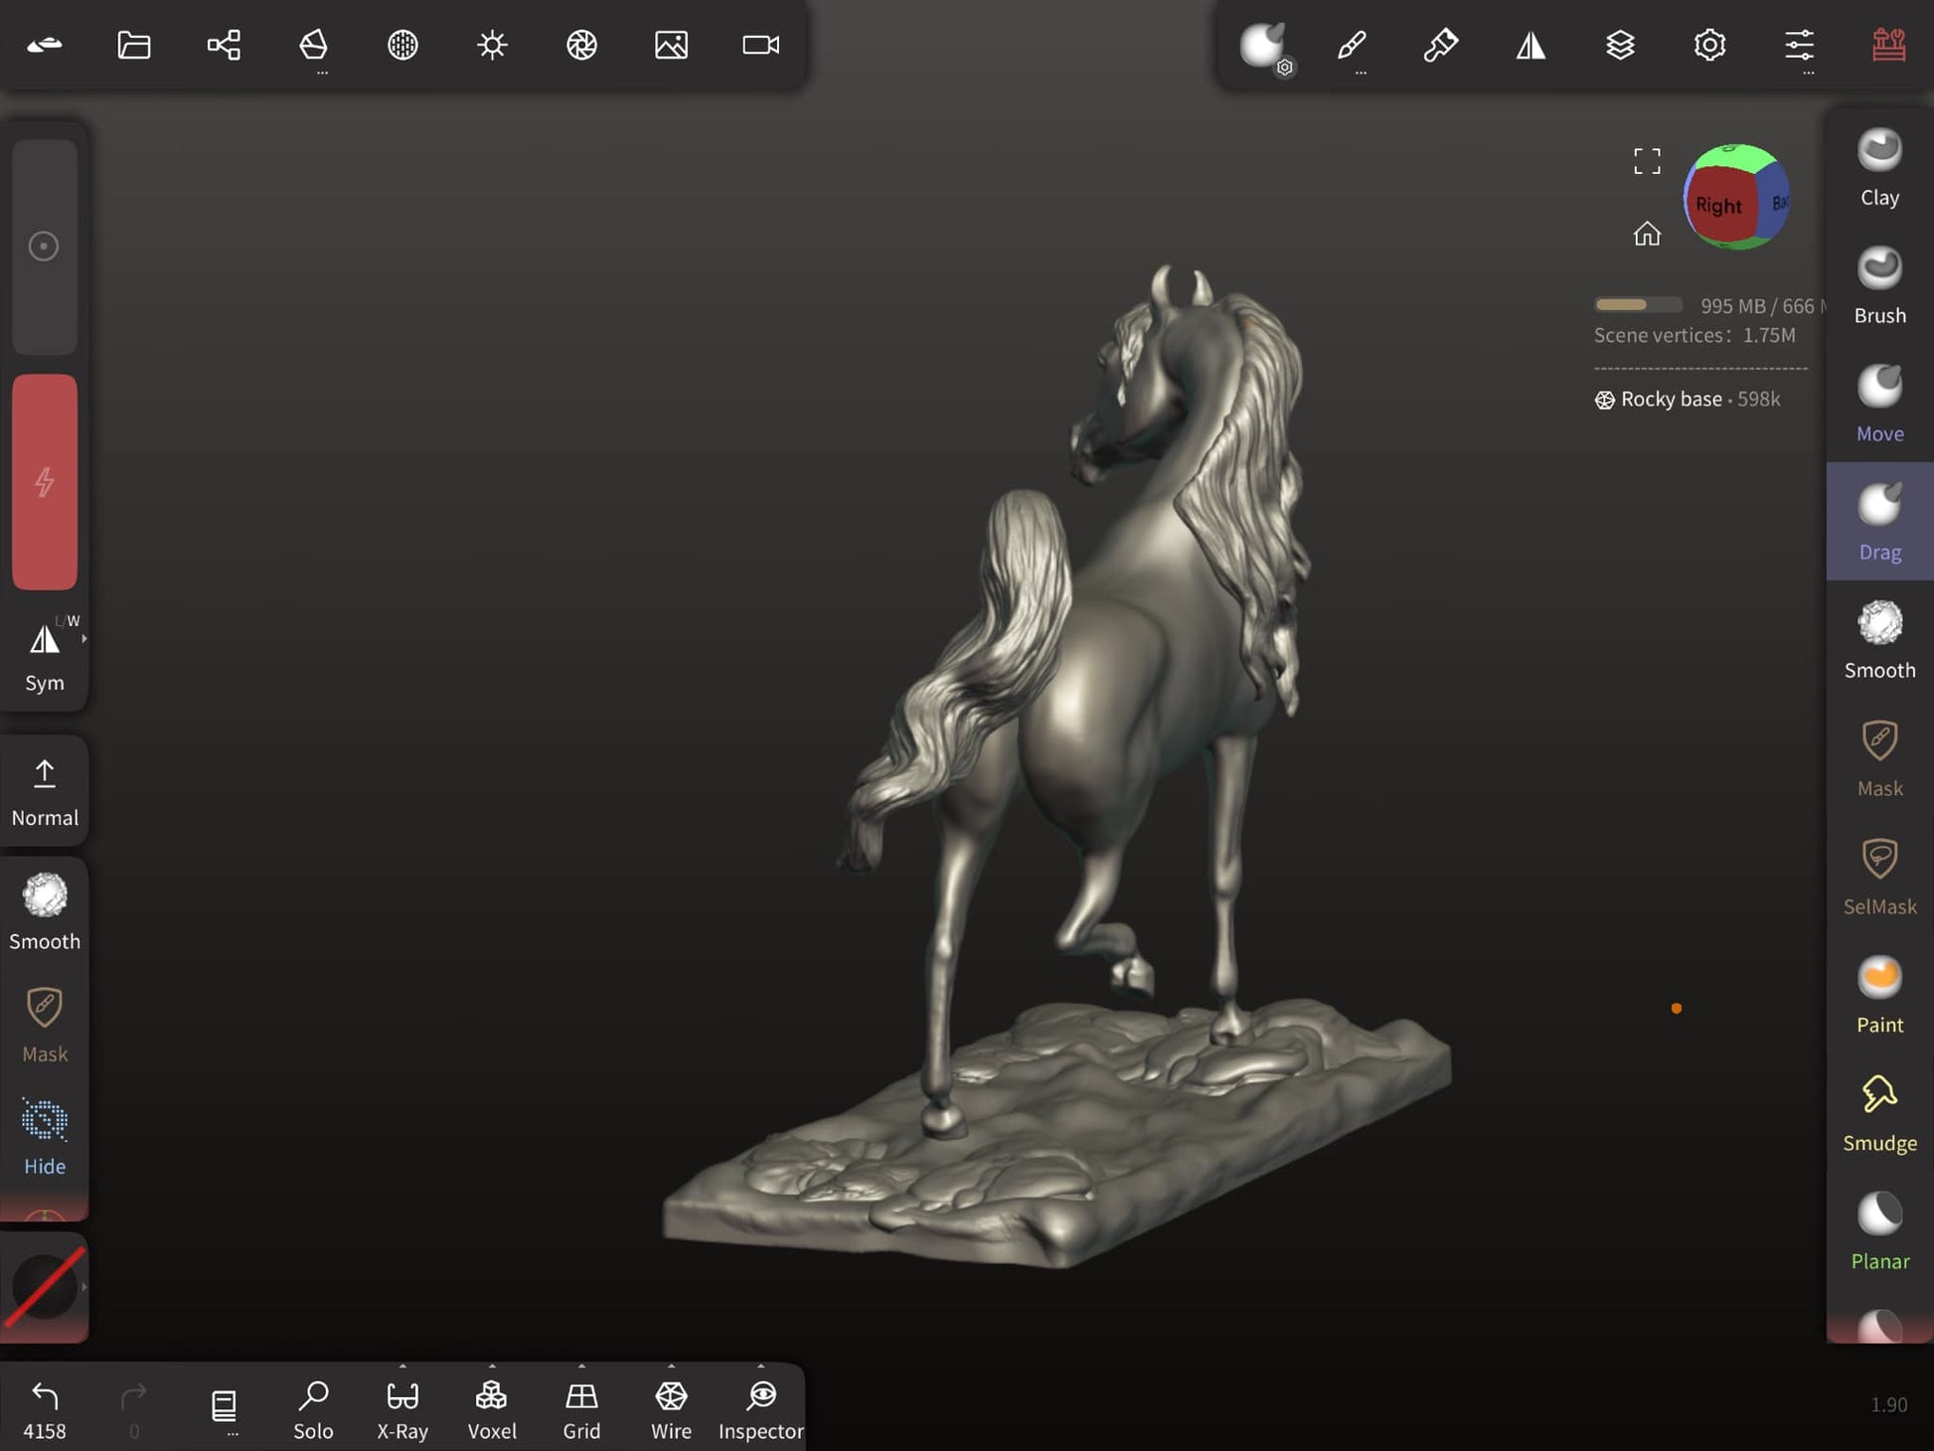This screenshot has height=1451, width=1934.
Task: Open the gear settings menu
Action: pos(1709,45)
